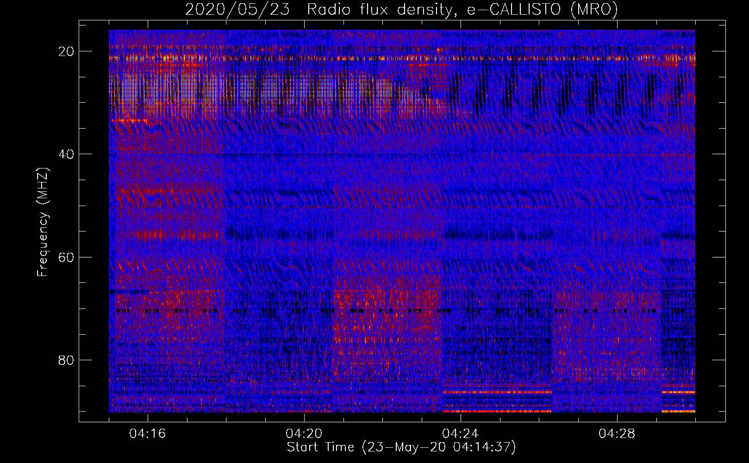Click the 04:28 time tick label
This screenshot has height=463, width=749.
coord(617,434)
